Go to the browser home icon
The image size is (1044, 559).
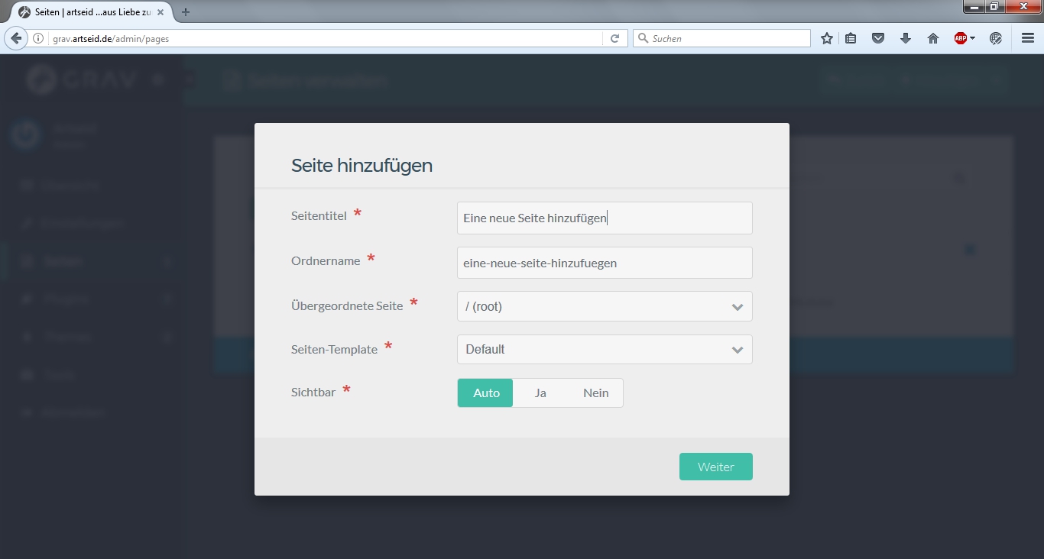[933, 38]
